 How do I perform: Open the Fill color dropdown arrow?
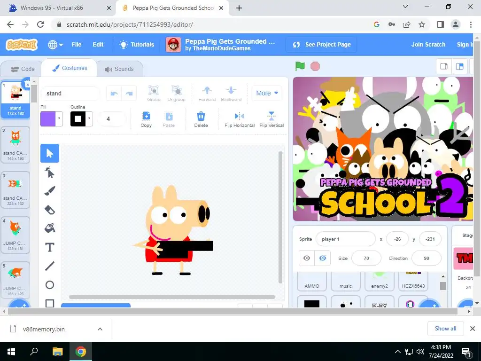pos(59,118)
